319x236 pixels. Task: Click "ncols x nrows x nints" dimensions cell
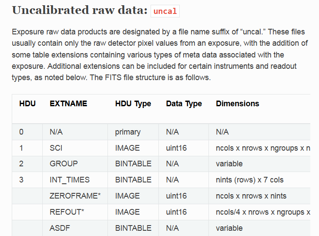click(251, 196)
